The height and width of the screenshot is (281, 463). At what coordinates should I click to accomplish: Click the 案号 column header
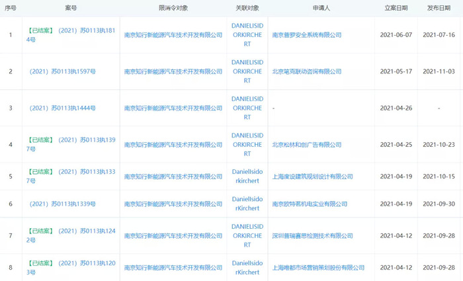[x=71, y=8]
